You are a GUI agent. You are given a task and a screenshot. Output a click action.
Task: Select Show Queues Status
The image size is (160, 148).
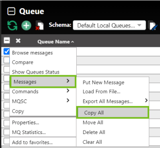pyautogui.click(x=43, y=72)
